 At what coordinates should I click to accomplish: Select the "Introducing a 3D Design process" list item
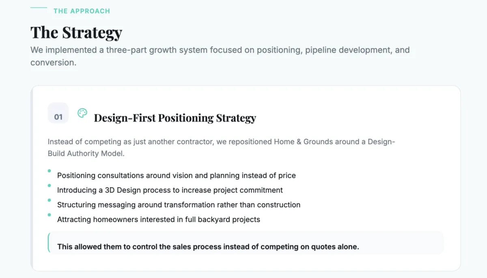pos(170,190)
